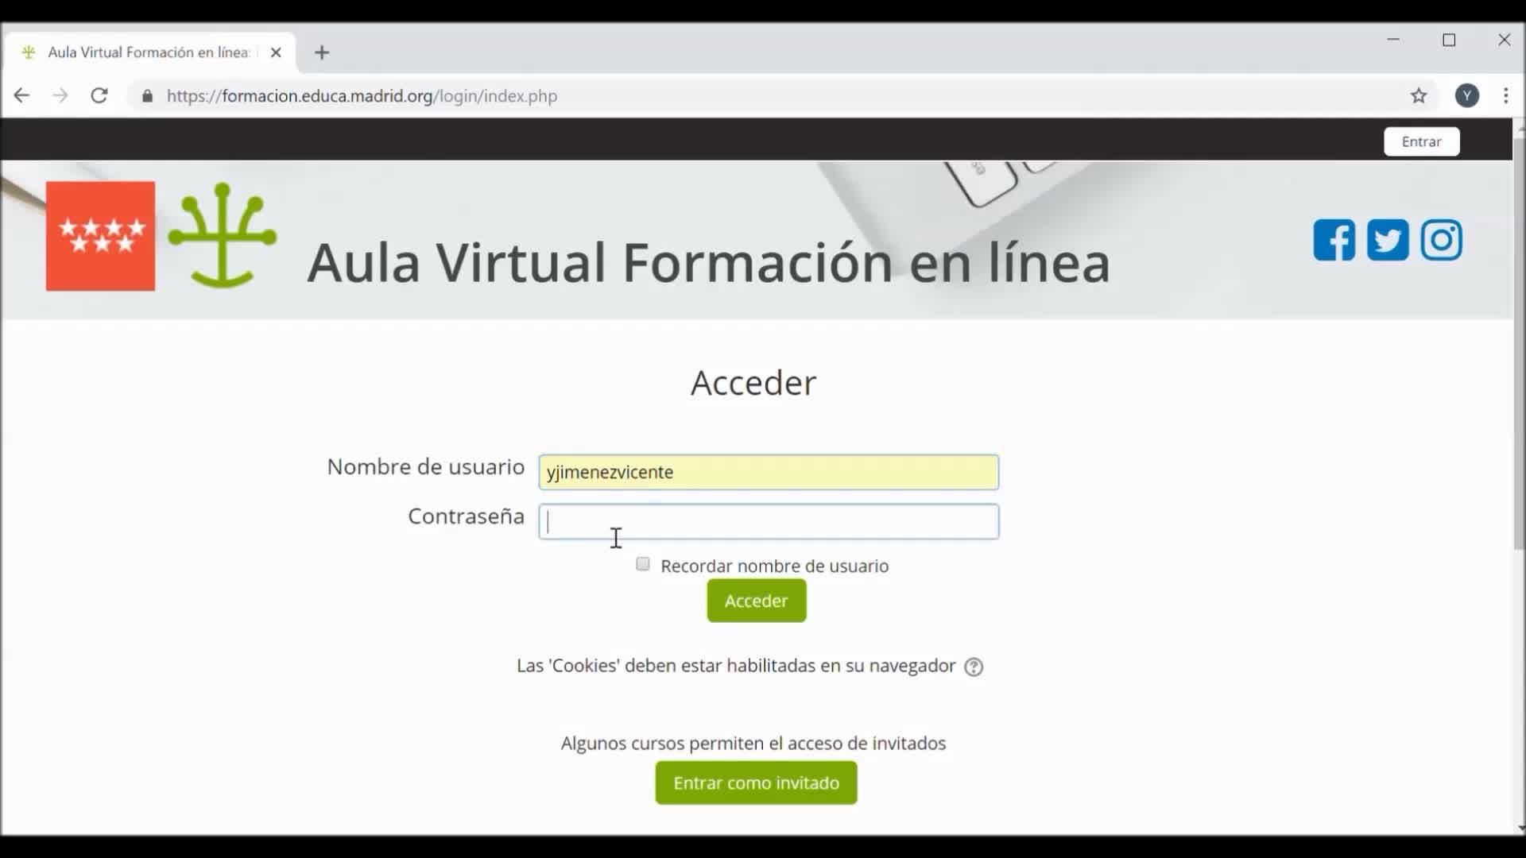Open the Facebook social link icon
The image size is (1526, 858).
coord(1334,240)
